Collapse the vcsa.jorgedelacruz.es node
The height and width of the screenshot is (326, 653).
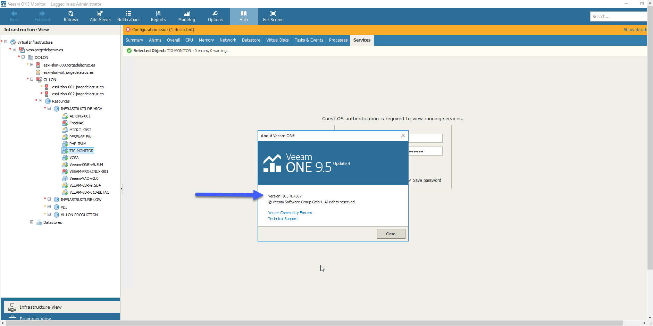click(14, 50)
